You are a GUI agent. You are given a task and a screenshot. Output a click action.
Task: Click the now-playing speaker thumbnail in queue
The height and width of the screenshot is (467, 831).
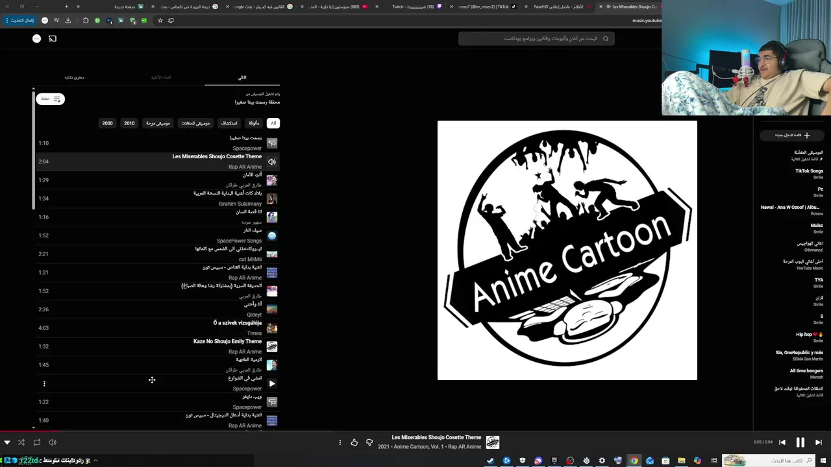click(272, 162)
